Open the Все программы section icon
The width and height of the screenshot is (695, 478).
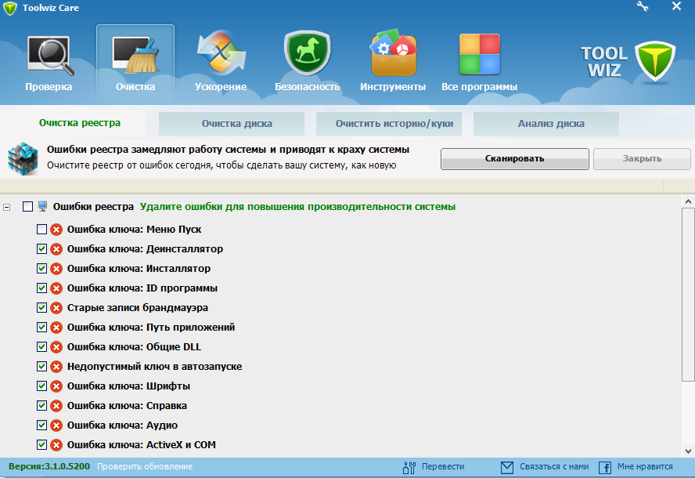(x=480, y=55)
